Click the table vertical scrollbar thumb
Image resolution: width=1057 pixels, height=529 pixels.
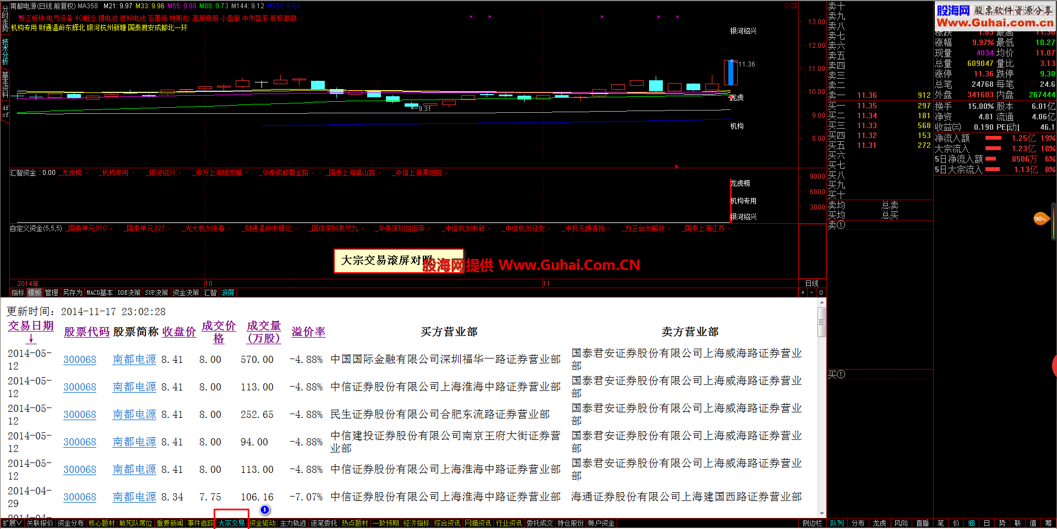[821, 322]
